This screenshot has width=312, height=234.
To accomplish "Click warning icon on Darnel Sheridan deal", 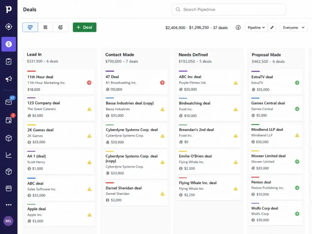I will [x=163, y=193].
